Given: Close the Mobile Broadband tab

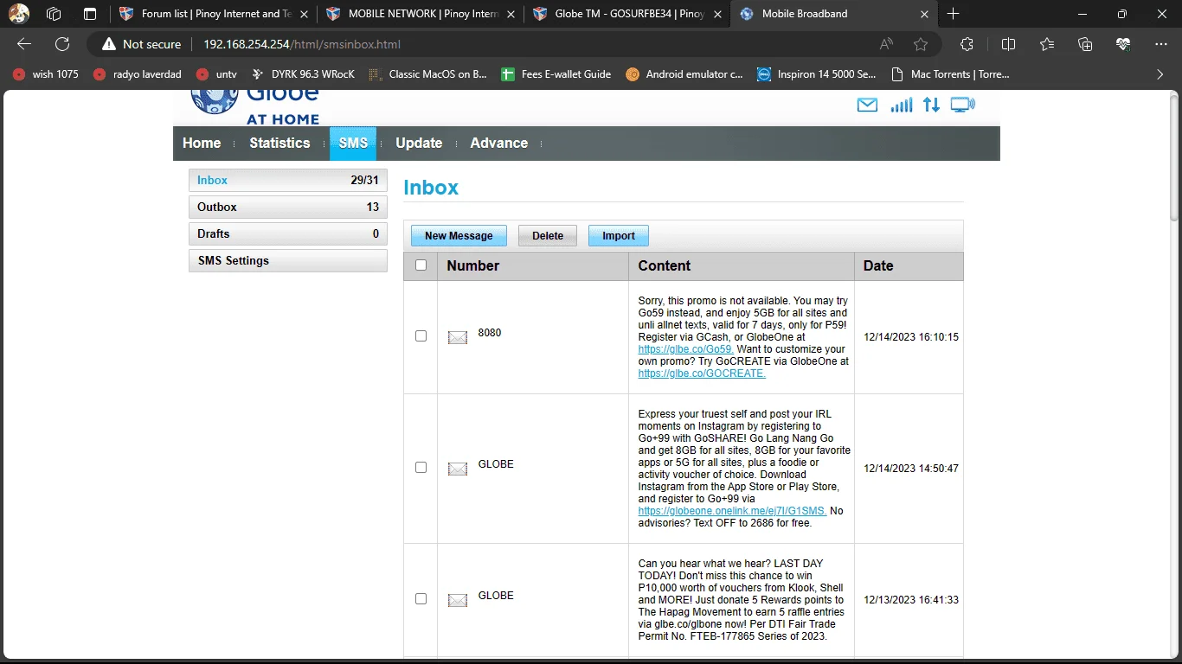Looking at the screenshot, I should pyautogui.click(x=924, y=14).
